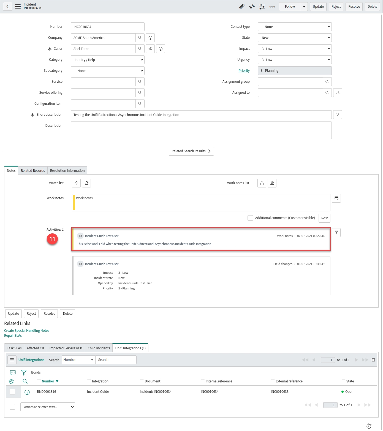Image resolution: width=383 pixels, height=431 pixels.
Task: Open the activity stream icon in header
Action: coord(252,7)
